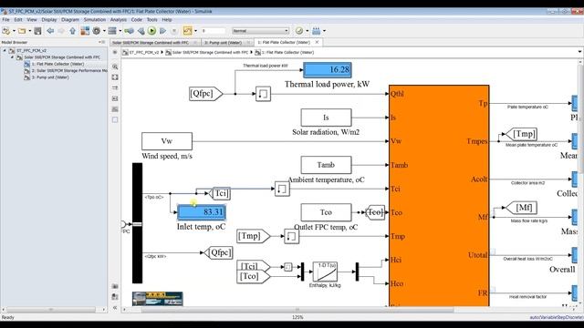
Task: Expand the configuration gear dropdown arrow
Action: [x=104, y=31]
